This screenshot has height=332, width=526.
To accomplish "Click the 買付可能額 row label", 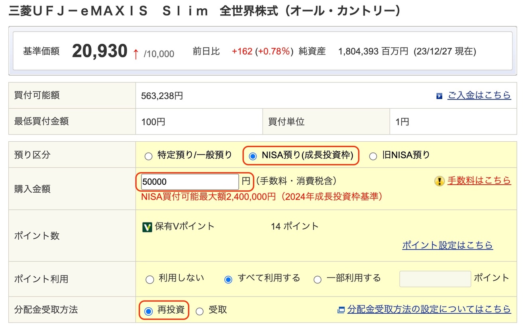I will click(x=37, y=95).
